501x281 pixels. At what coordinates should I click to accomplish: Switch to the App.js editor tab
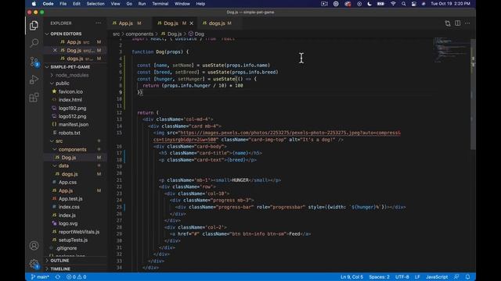pyautogui.click(x=125, y=23)
